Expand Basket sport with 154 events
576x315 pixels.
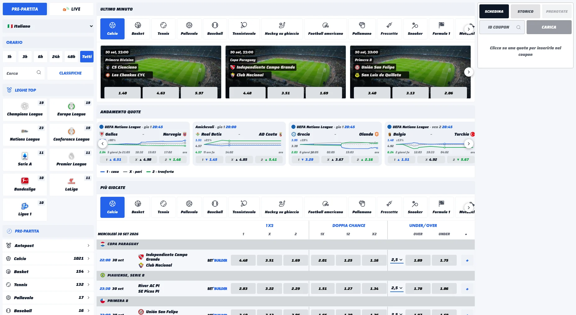[48, 272]
